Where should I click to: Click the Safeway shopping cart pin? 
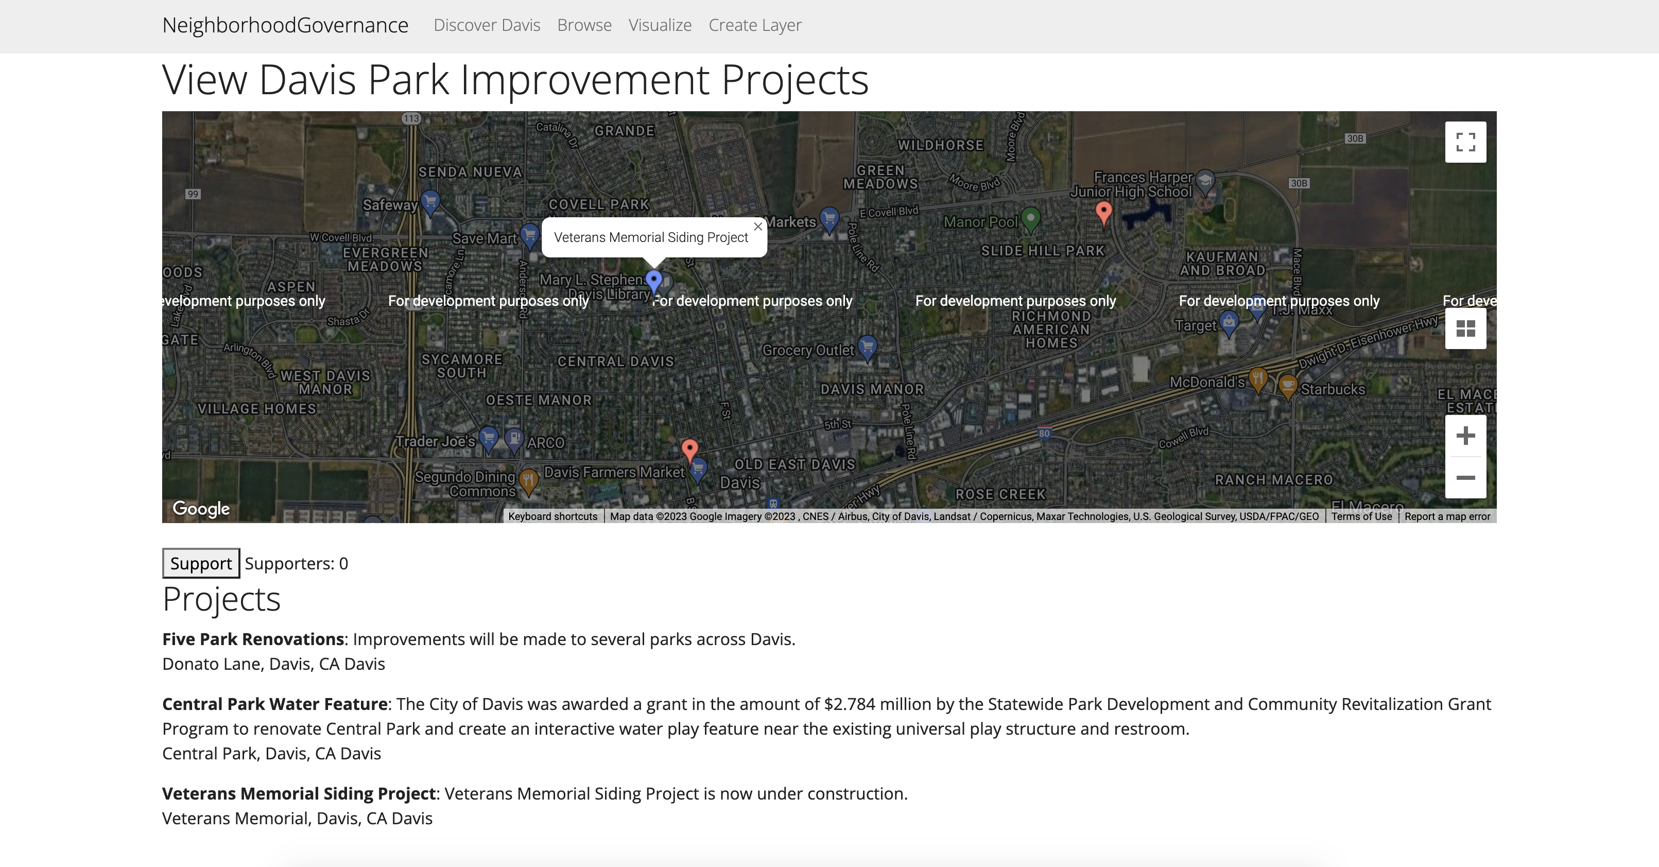click(x=430, y=202)
